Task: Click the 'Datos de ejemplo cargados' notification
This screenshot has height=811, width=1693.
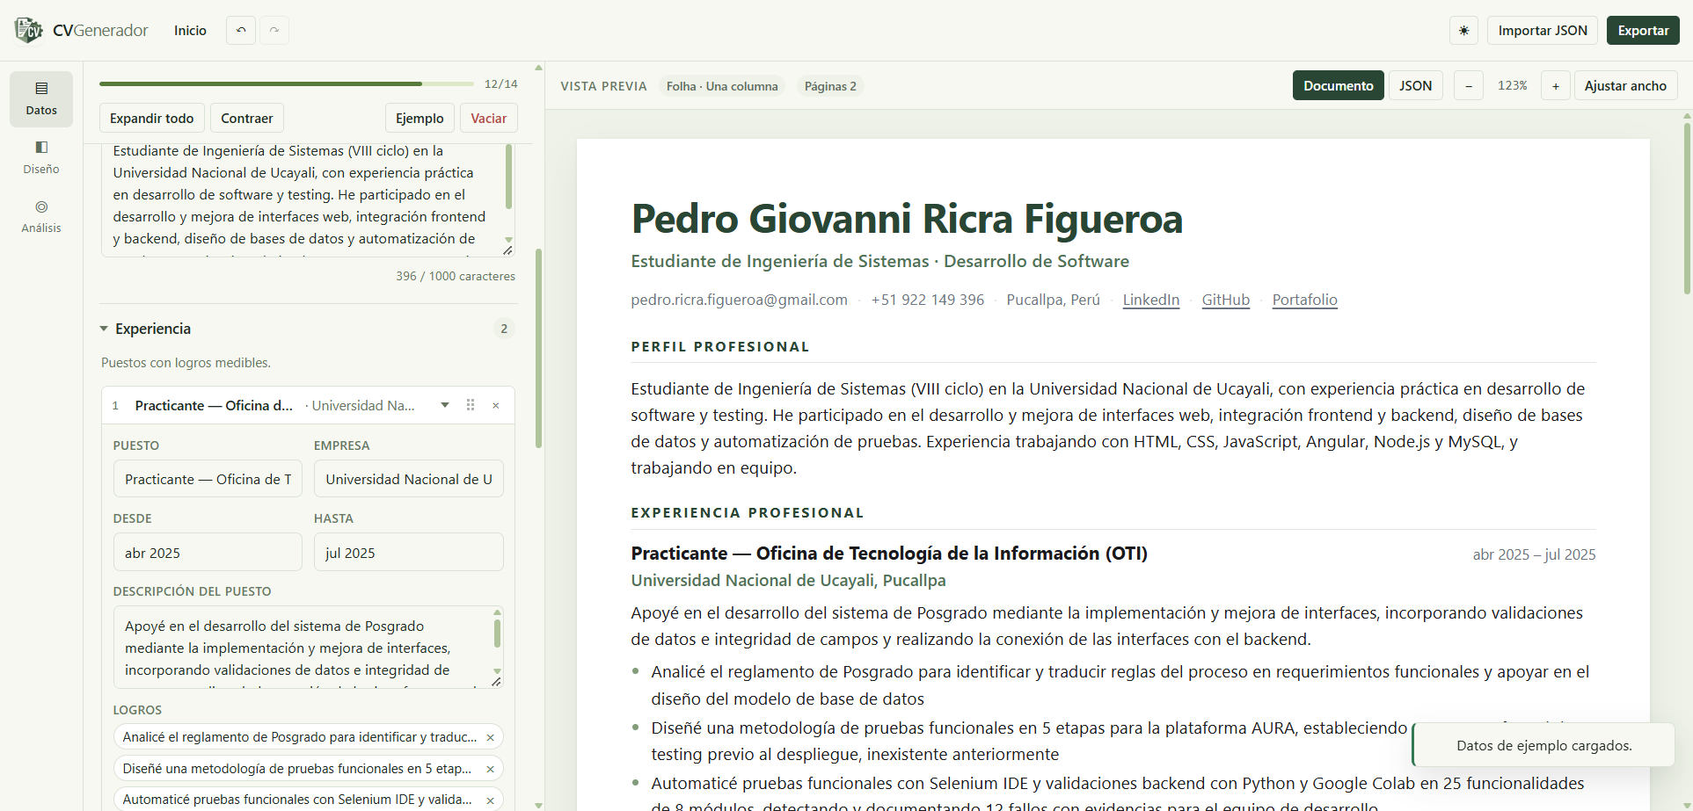Action: [1543, 745]
